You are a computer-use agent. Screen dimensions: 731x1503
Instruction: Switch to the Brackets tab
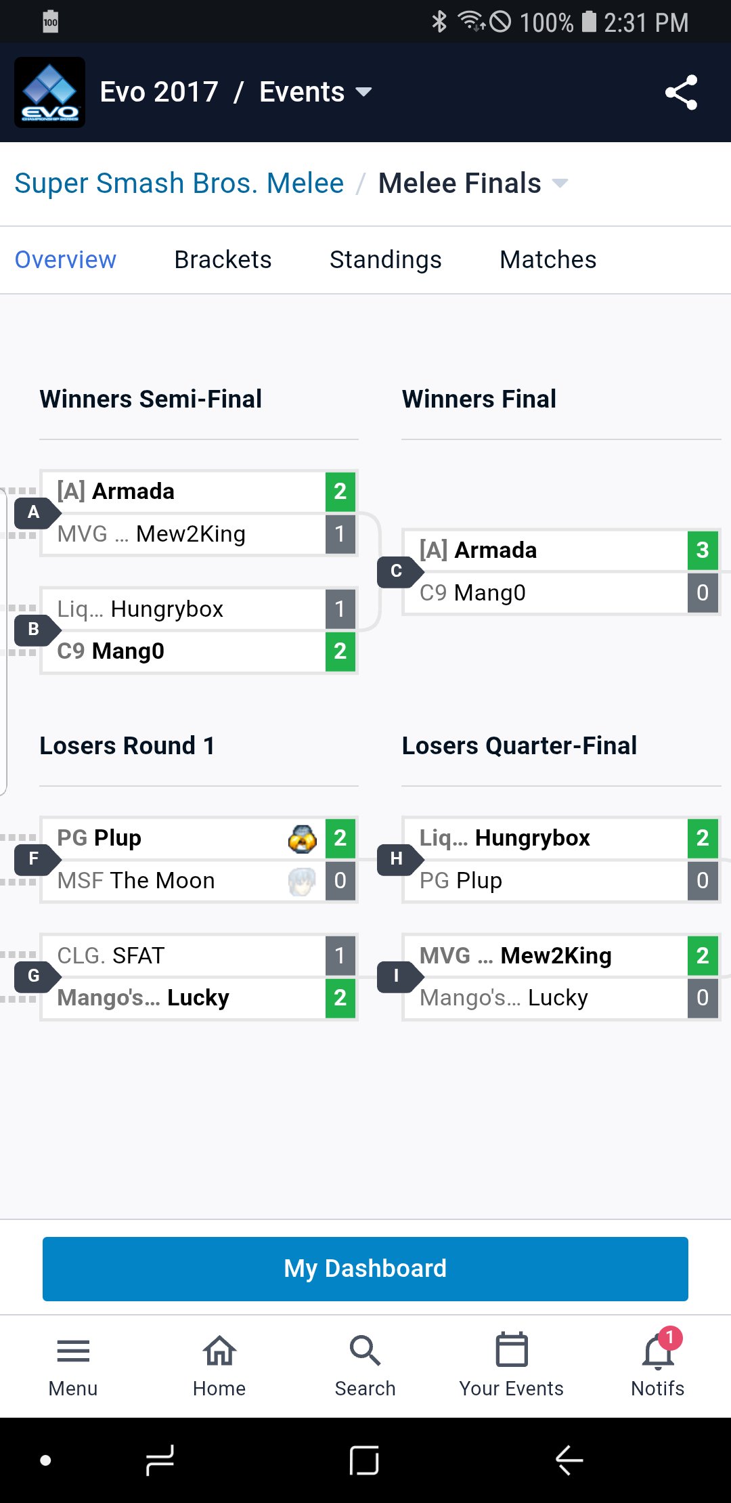coord(223,260)
